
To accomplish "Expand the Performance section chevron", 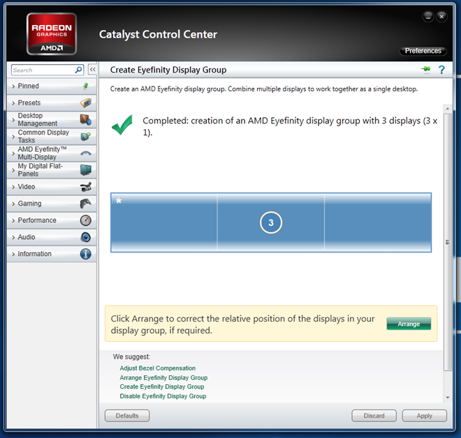I will [13, 220].
